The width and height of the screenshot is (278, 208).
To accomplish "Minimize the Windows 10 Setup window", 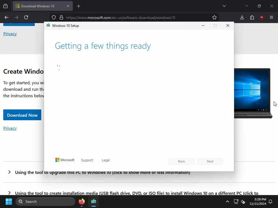I will click(x=203, y=25).
